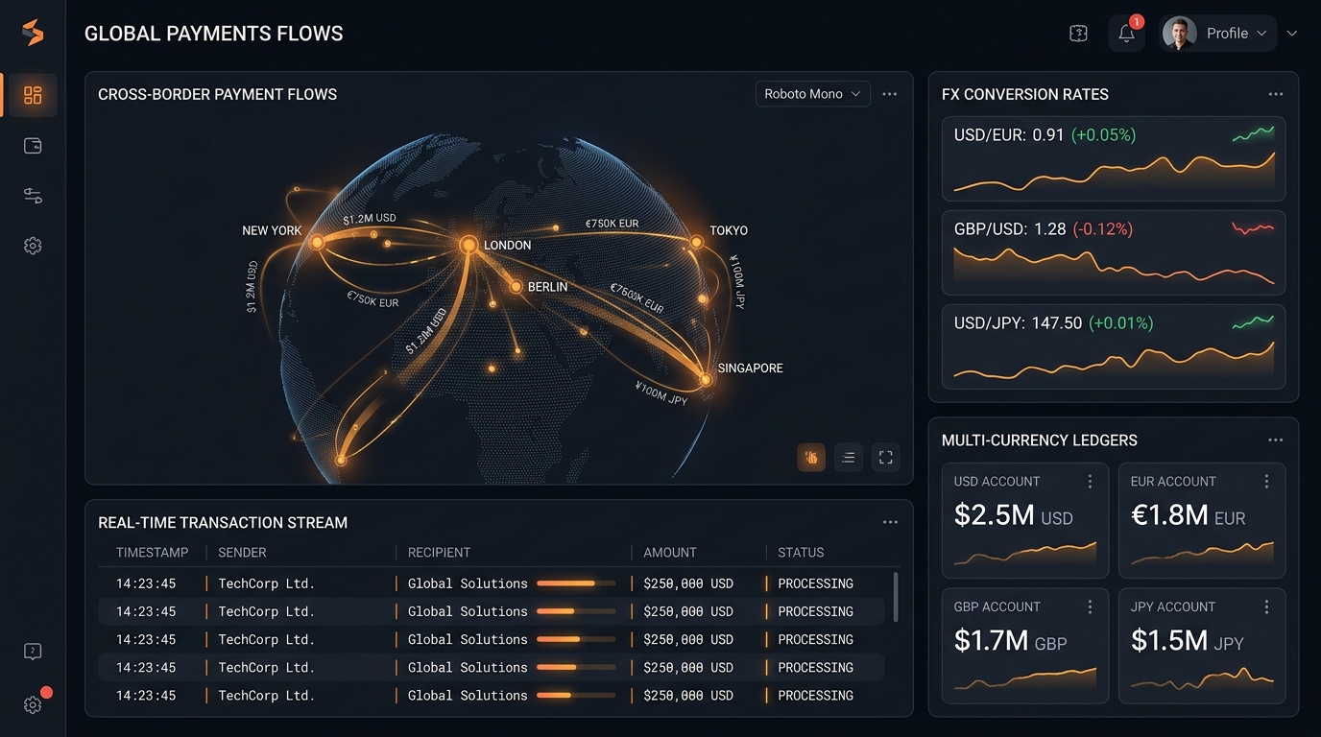The image size is (1321, 737).
Task: Click the $1.5M JPY account balance
Action: pos(1187,640)
